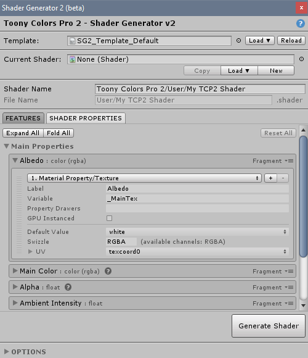Click the Reload template button
This screenshot has height=358, width=308.
click(x=291, y=41)
